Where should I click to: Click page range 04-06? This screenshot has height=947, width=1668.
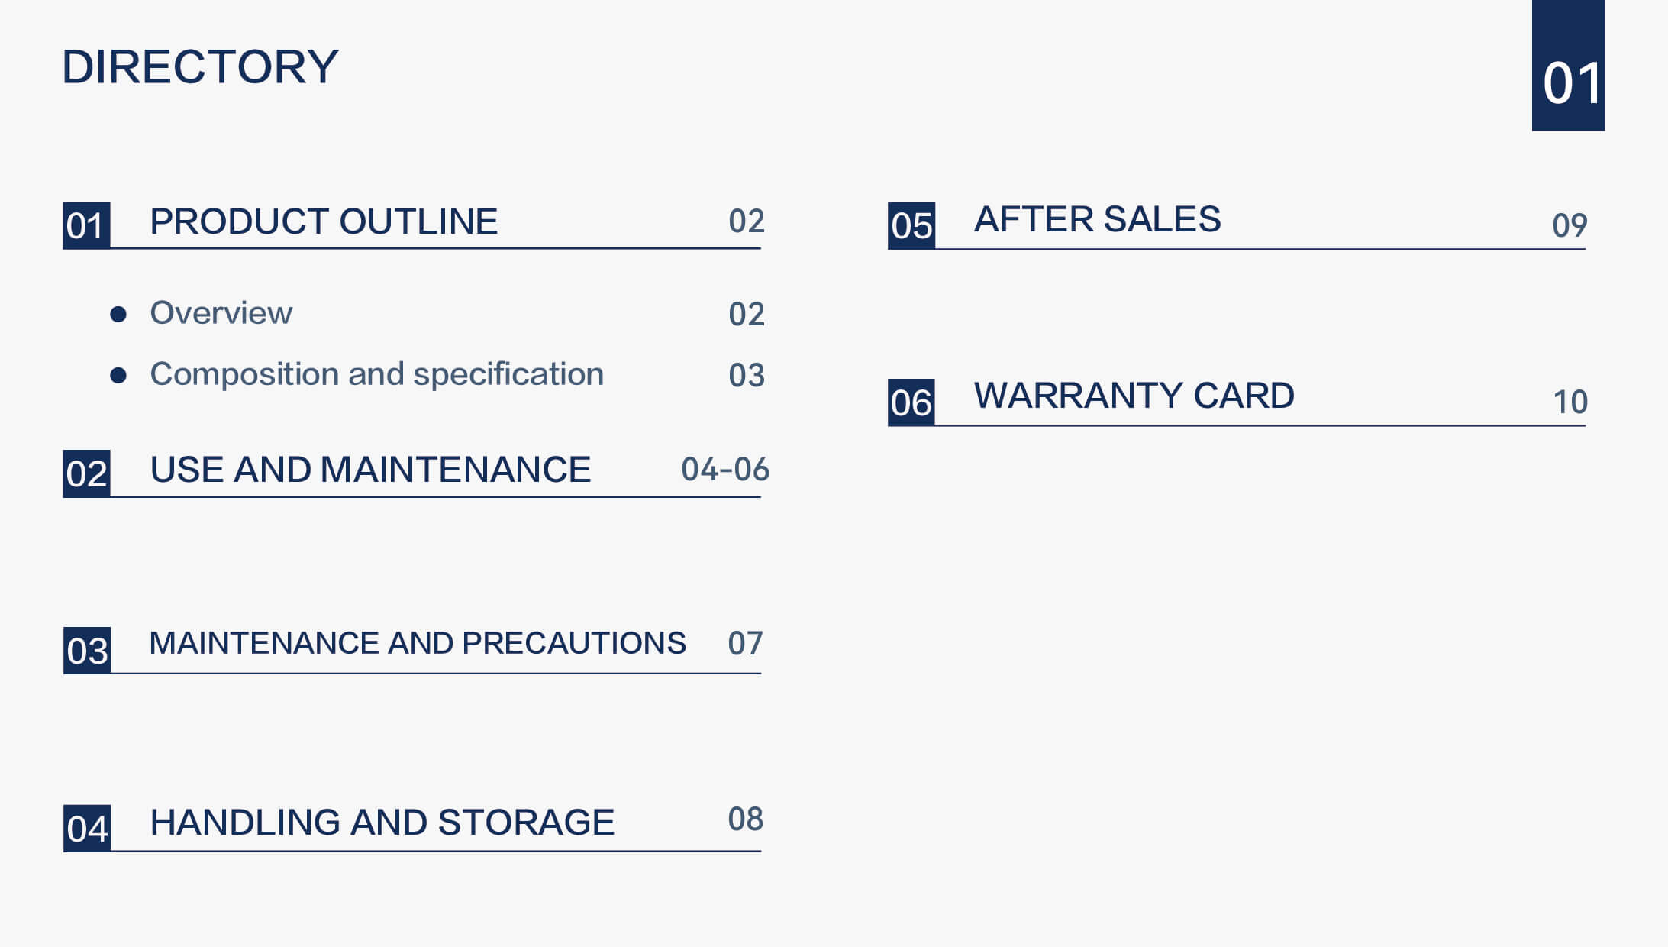(725, 470)
